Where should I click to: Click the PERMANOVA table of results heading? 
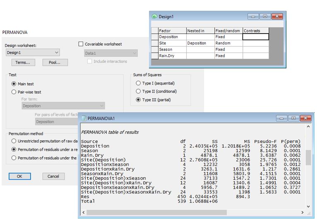click(110, 132)
